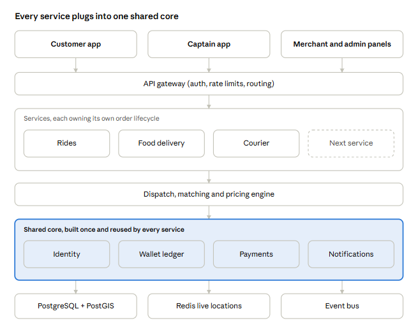Click the PostgreSQL + PostGIS box

[x=76, y=306]
